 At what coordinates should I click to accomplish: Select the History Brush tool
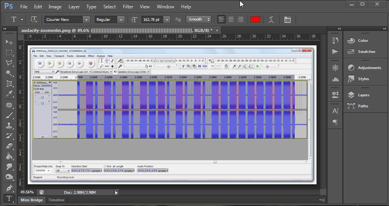pyautogui.click(x=9, y=136)
